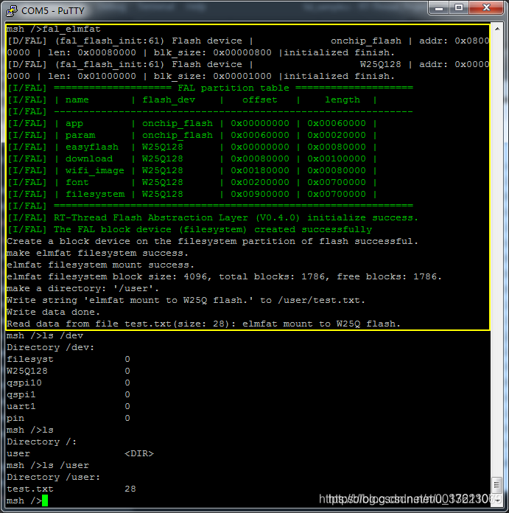Click 'elmfat filesystem mount success.' line

(x=100, y=265)
